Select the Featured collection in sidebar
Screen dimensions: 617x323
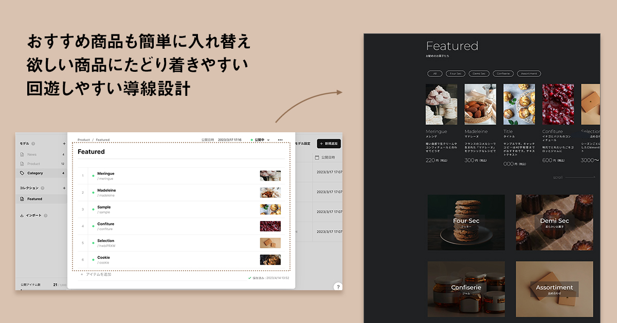click(x=41, y=199)
